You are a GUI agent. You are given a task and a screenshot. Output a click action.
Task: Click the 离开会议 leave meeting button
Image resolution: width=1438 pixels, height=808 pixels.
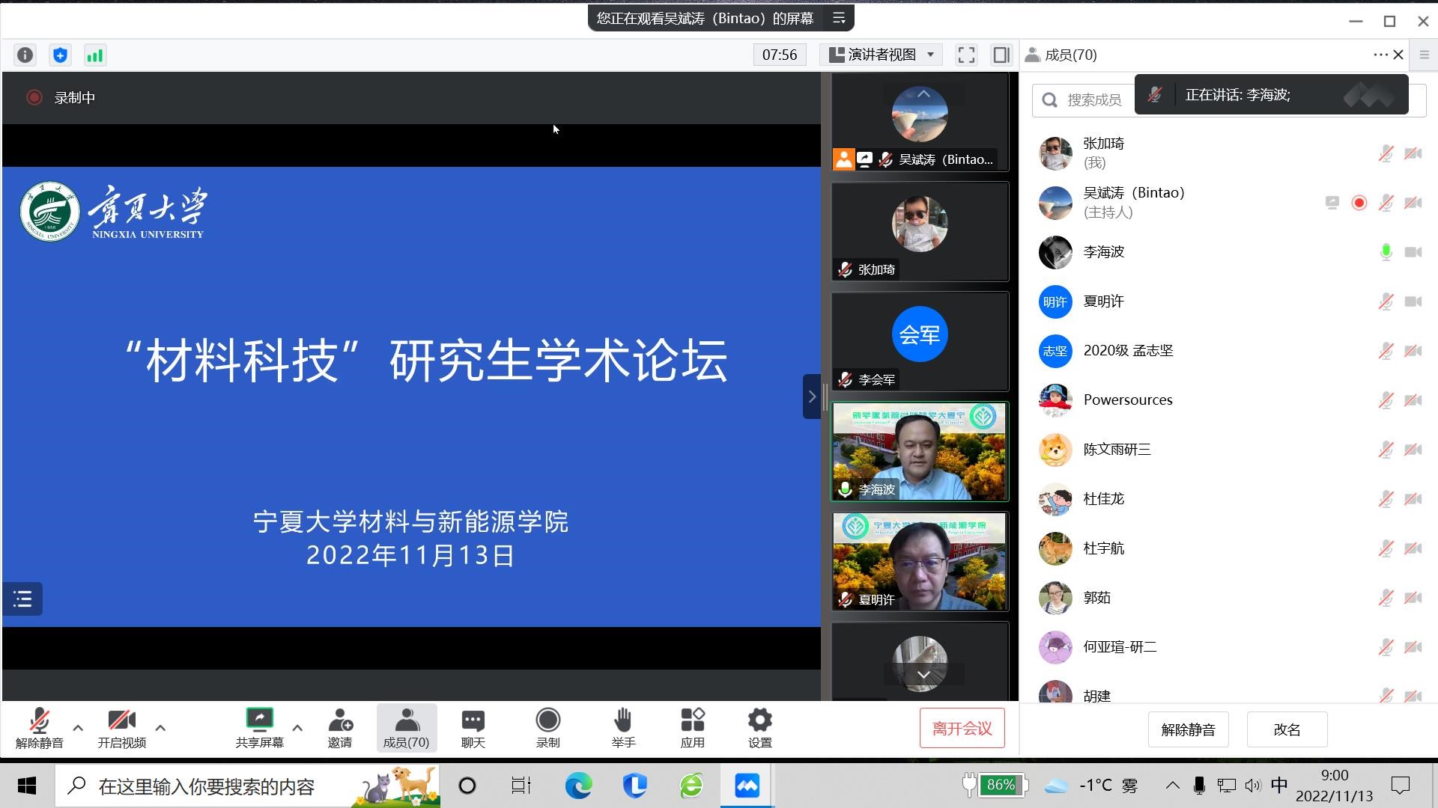coord(962,728)
